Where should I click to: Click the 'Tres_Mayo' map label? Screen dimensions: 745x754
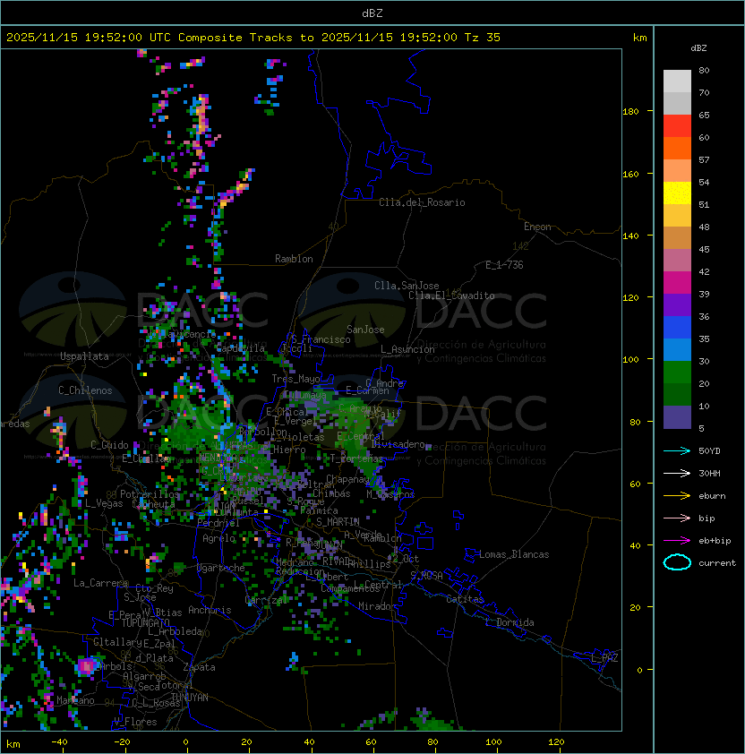click(x=295, y=379)
